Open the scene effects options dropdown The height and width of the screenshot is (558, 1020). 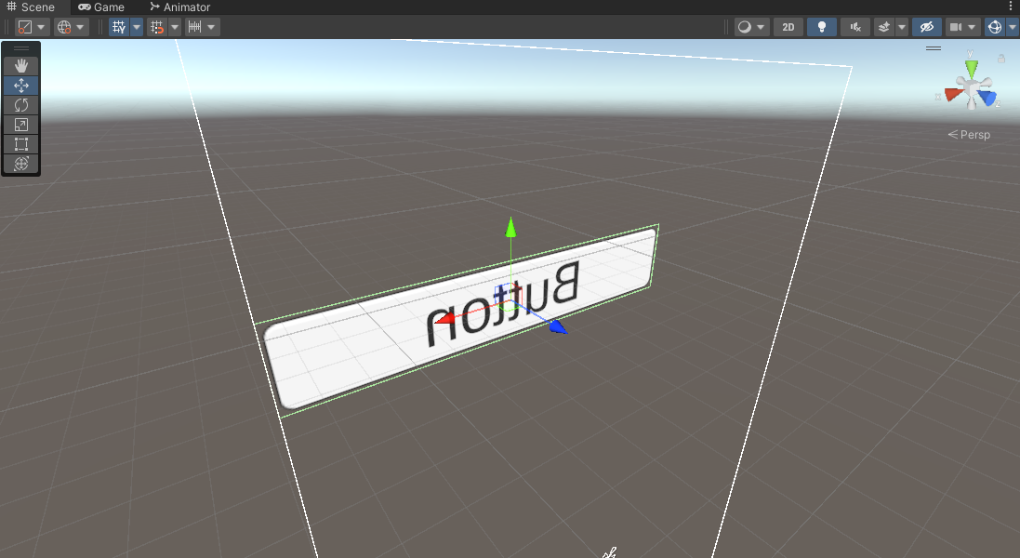902,27
